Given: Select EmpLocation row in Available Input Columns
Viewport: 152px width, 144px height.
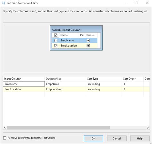Looking at the screenshot, I should tap(75, 46).
